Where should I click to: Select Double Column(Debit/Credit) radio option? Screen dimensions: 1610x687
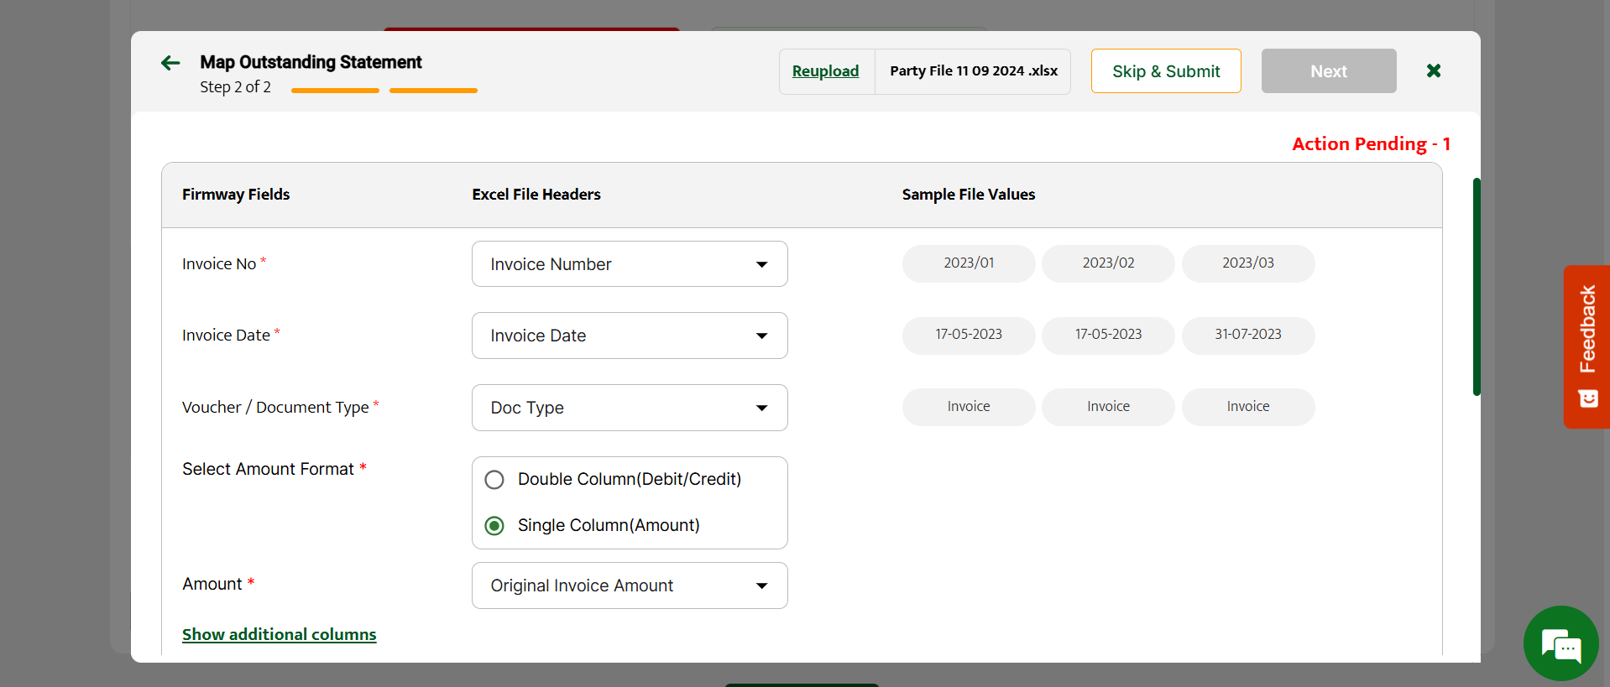[494, 480]
